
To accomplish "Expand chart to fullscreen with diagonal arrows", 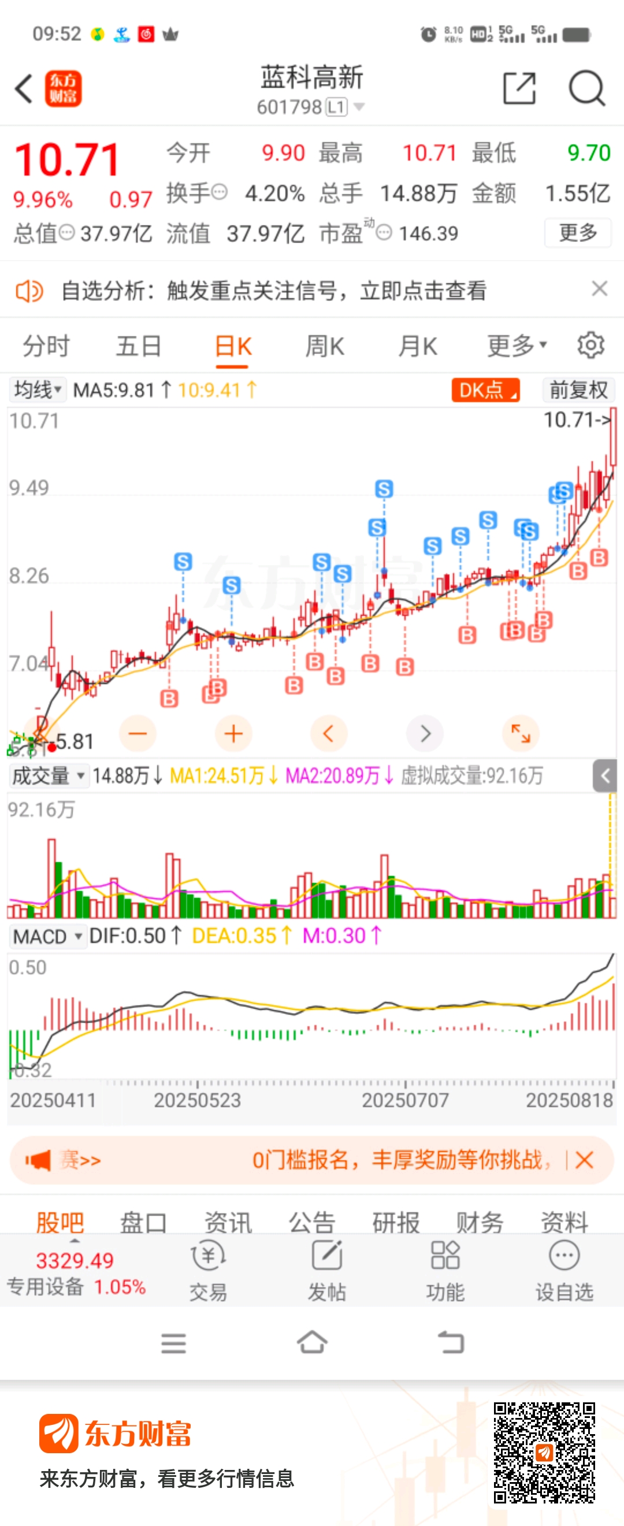I will click(521, 733).
